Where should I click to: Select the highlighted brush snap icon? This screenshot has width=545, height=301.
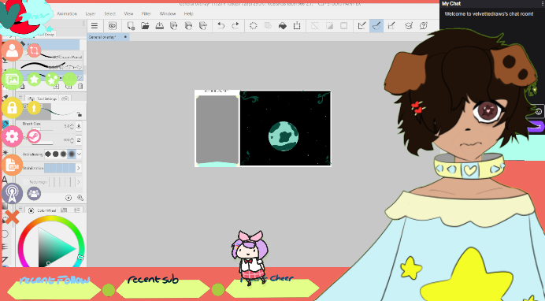point(376,26)
